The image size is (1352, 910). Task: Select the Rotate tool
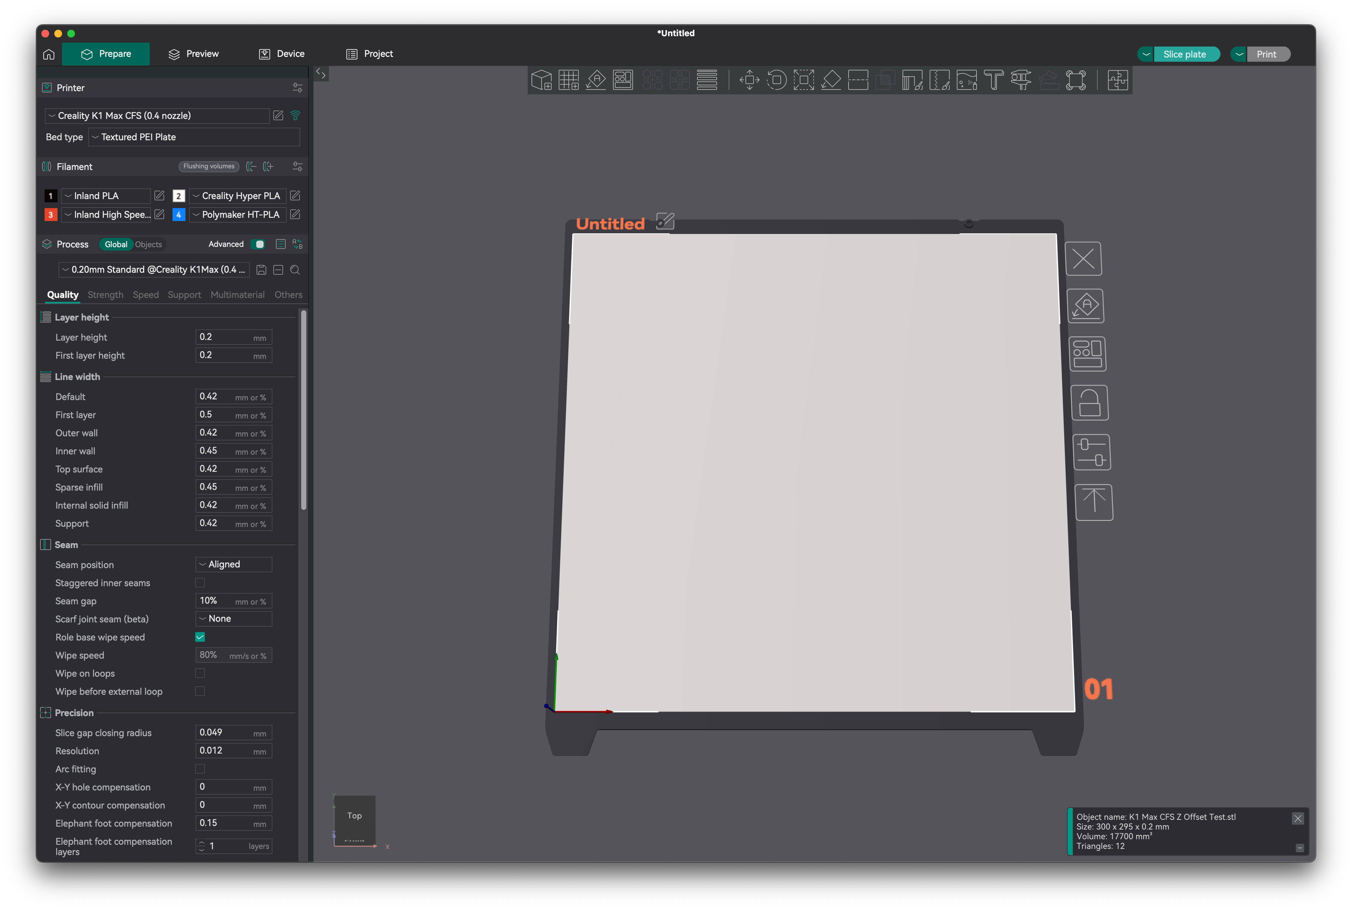pos(777,80)
